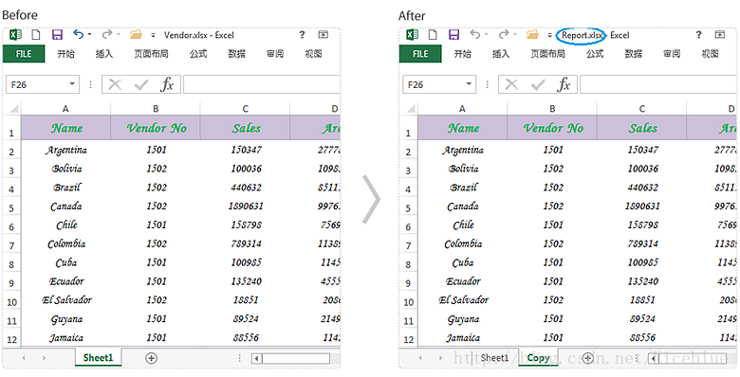Select column C header in Report.xlsx
The image size is (740, 377).
pos(642,109)
